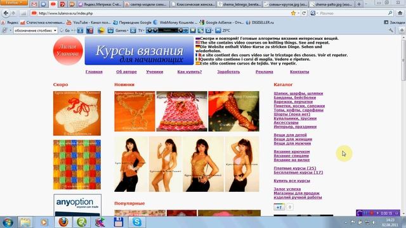Open the Яндекс bookmark
This screenshot has height=228, width=406.
[10, 23]
